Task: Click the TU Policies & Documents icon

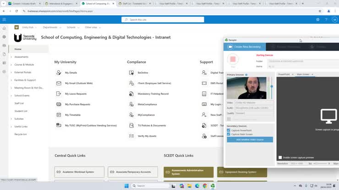Action: 131,125
